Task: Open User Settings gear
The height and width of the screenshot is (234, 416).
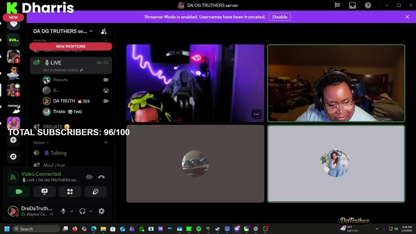Action: 101,211
